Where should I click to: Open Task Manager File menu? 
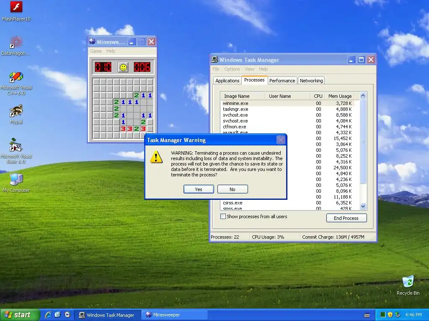pos(216,69)
